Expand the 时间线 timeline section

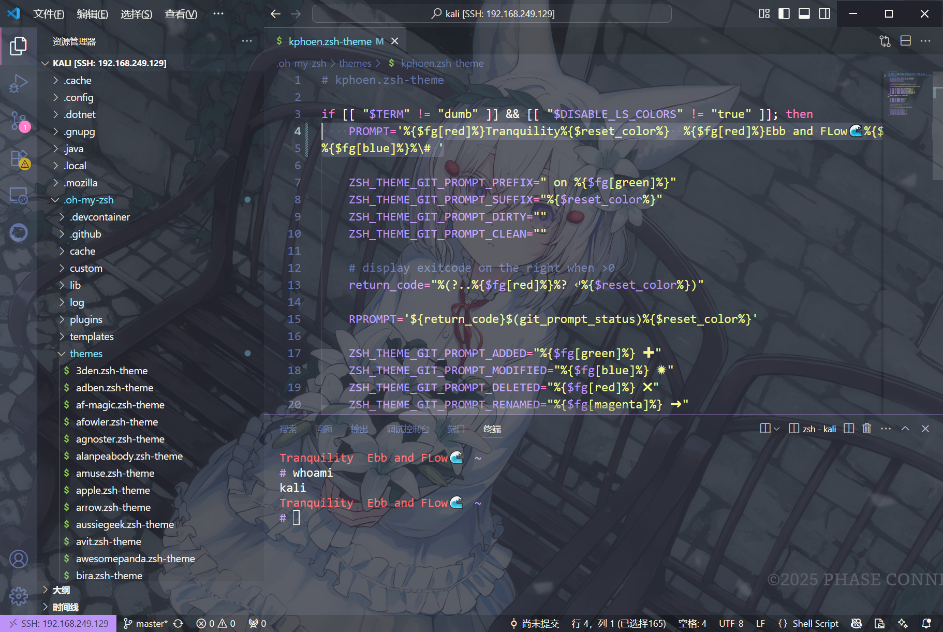[151, 607]
